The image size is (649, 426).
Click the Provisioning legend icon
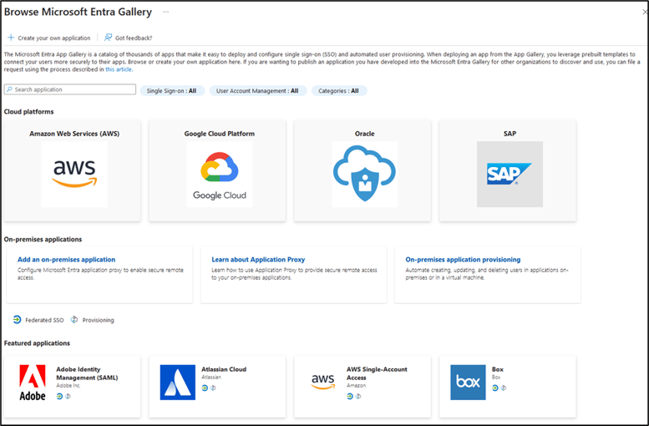coord(74,320)
